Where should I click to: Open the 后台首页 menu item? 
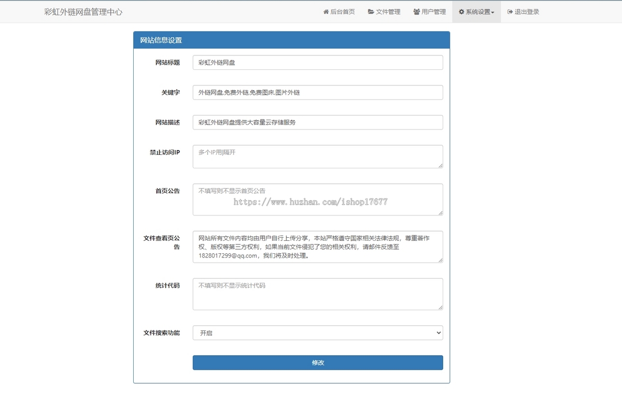(x=339, y=11)
